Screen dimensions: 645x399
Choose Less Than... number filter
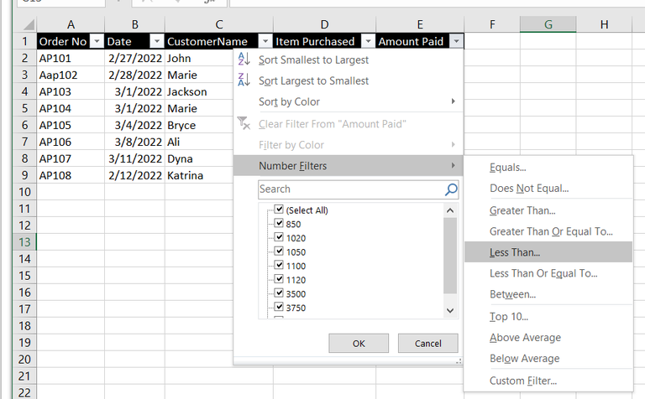point(515,251)
